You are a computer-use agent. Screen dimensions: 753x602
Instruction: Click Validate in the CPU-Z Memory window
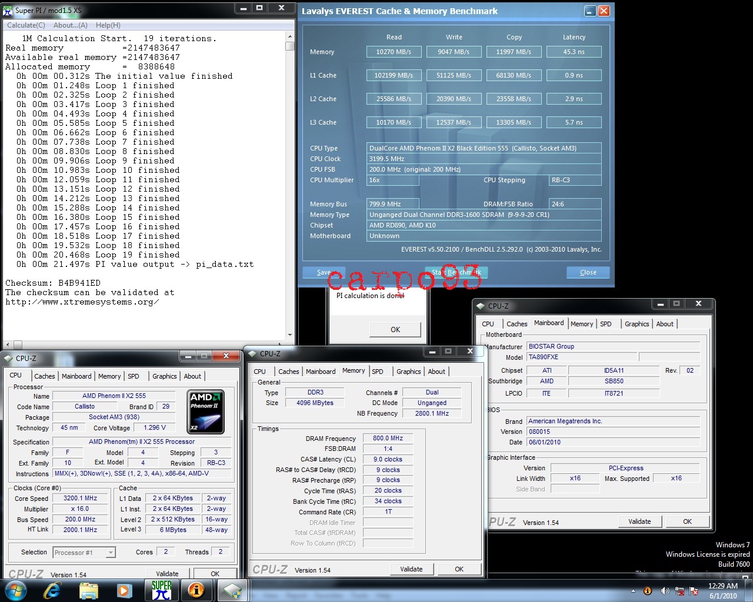411,569
